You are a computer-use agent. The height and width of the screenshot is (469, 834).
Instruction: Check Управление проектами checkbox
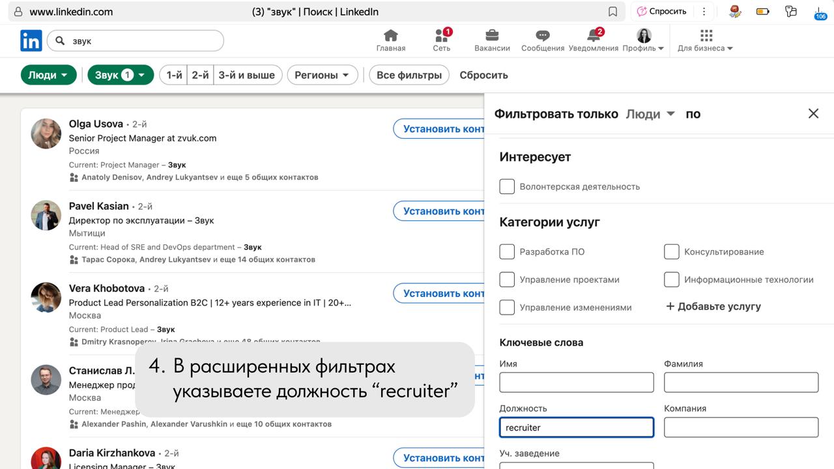507,279
